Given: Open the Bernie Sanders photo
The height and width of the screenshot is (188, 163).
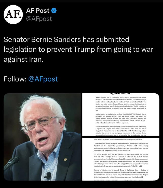Looking at the screenshot, I should pos(42,137).
